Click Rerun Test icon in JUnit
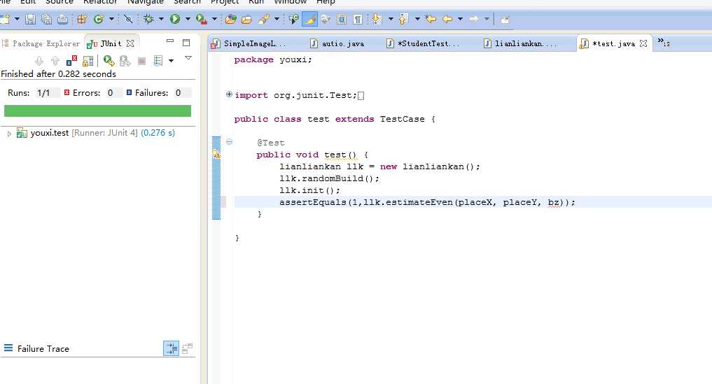The height and width of the screenshot is (384, 712). pos(109,61)
